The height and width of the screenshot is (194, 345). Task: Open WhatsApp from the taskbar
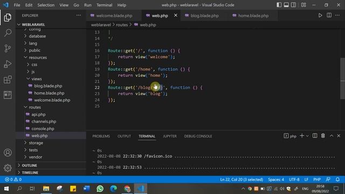click(100, 189)
